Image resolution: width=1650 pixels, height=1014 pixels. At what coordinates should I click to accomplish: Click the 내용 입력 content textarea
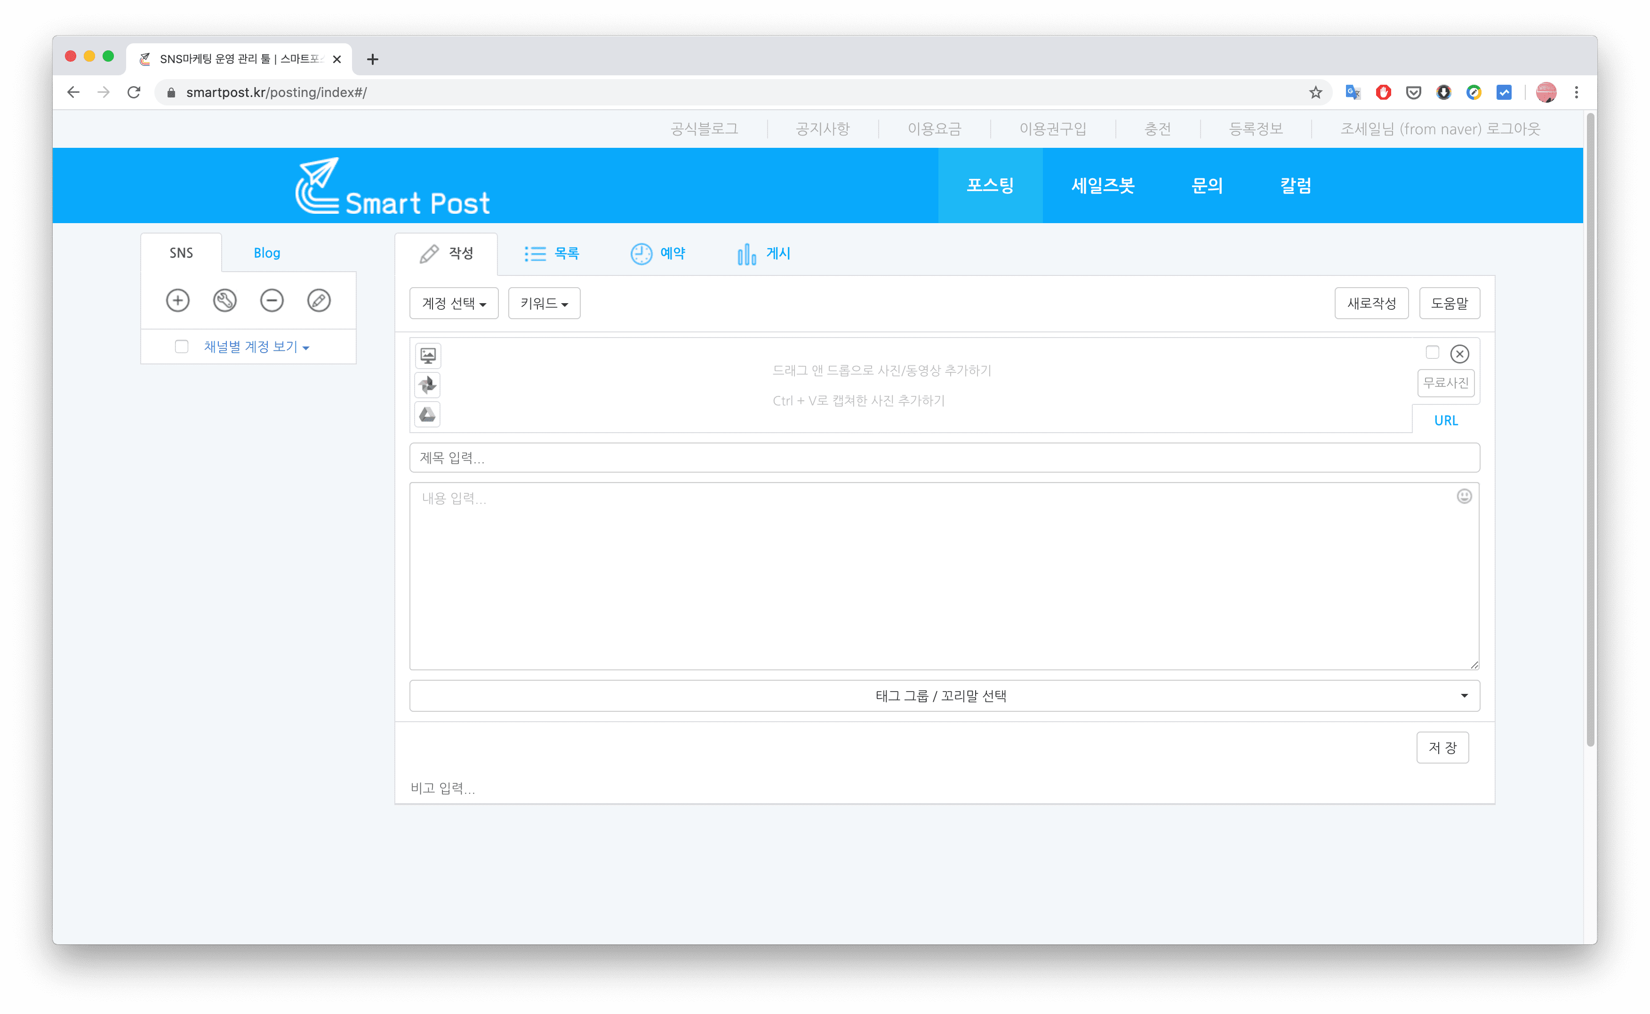tap(944, 576)
